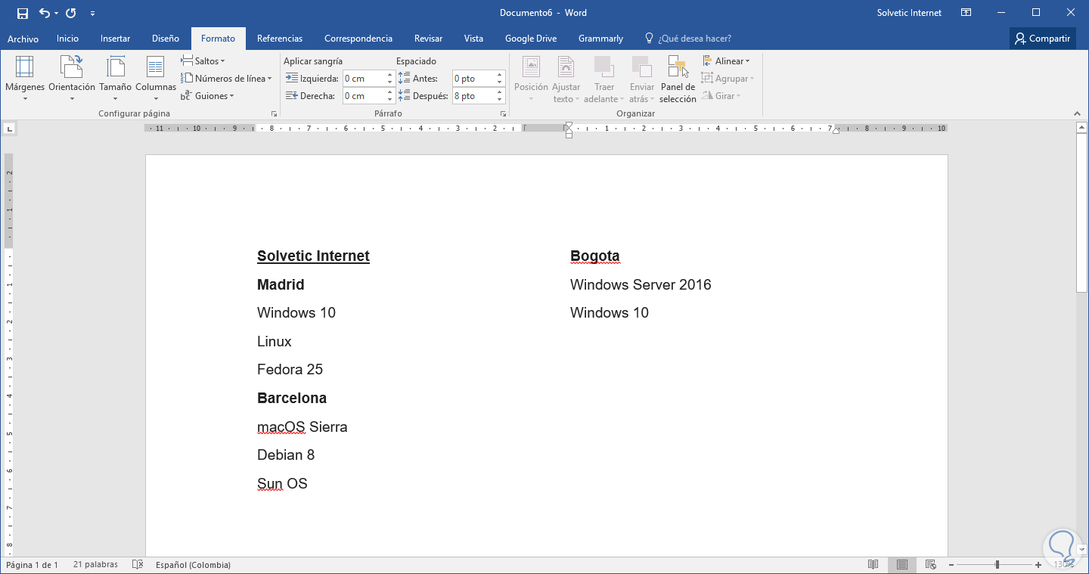Screen dimensions: 1089x574
Task: Click the Posición object position icon
Action: tap(531, 67)
